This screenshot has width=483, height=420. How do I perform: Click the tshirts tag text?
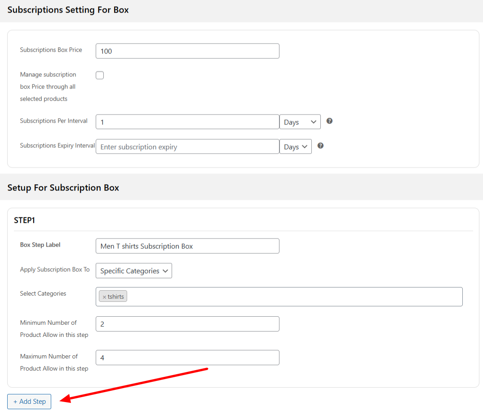tap(116, 296)
